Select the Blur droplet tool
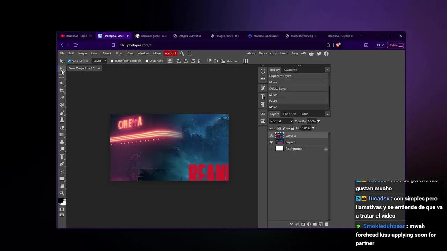This screenshot has width=447, height=251. click(x=62, y=142)
